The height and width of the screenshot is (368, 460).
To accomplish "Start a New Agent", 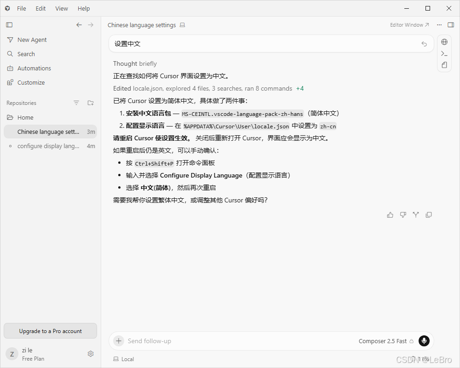I will tap(50, 40).
